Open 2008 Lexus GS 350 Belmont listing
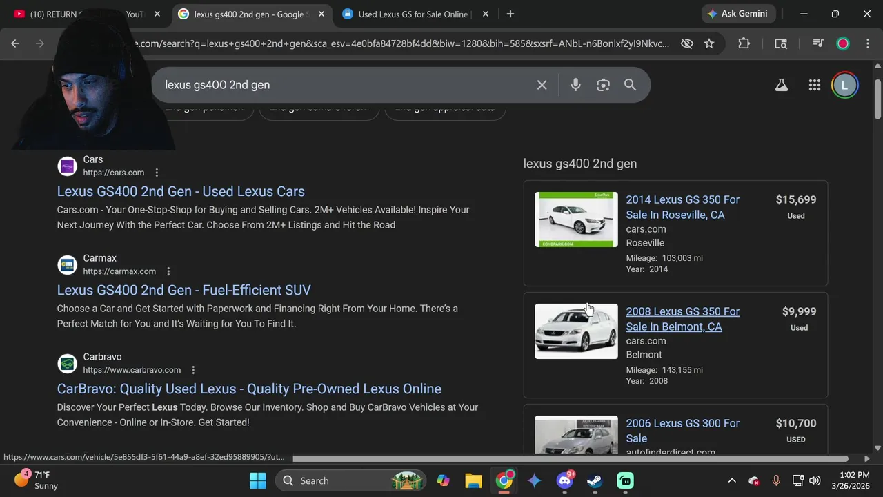The height and width of the screenshot is (497, 883). [x=682, y=319]
